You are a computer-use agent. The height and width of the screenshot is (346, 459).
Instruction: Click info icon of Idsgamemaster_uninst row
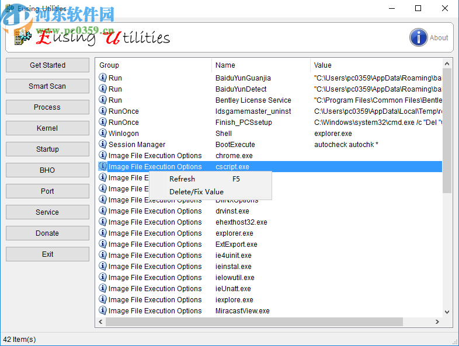tap(102, 111)
